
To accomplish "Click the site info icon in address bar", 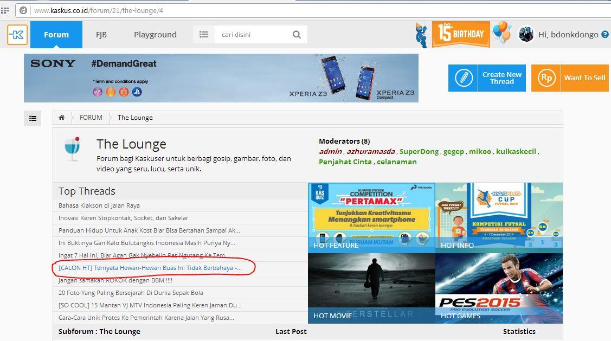I will 23,10.
